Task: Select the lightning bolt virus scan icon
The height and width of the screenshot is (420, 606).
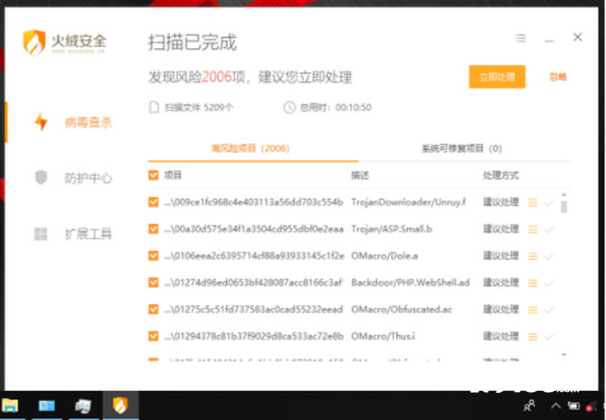Action: click(41, 122)
